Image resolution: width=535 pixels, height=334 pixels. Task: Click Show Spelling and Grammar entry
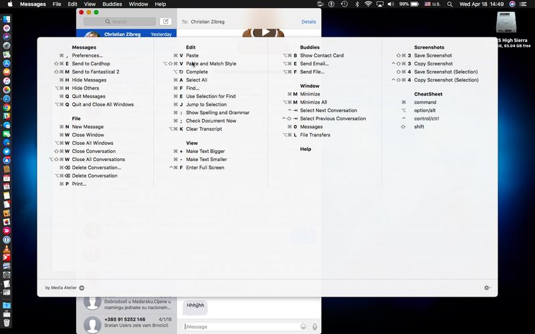(x=218, y=112)
